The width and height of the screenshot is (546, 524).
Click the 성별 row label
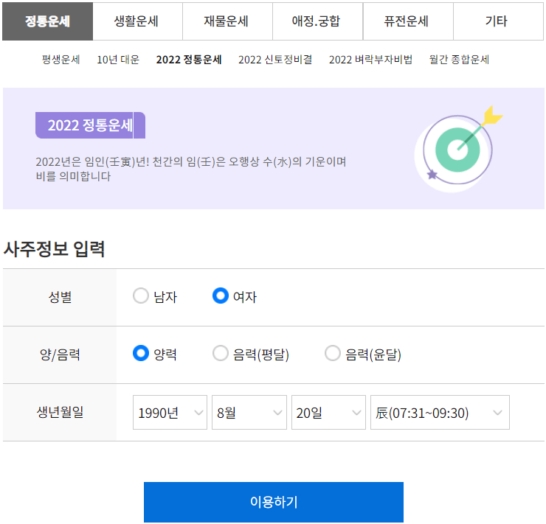pyautogui.click(x=60, y=297)
